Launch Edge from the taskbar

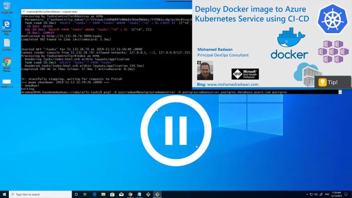[x=95, y=194]
